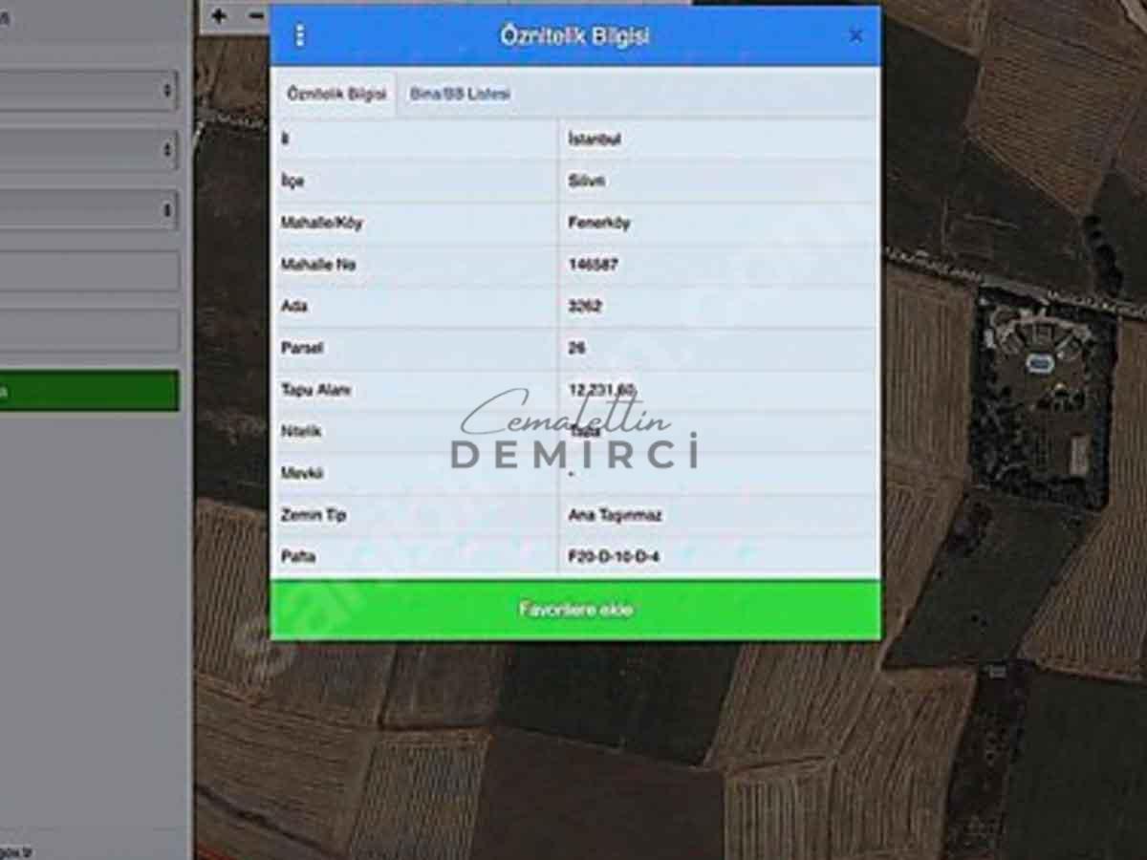The height and width of the screenshot is (860, 1147).
Task: Open the three-dot menu in dialog header
Action: [x=300, y=36]
